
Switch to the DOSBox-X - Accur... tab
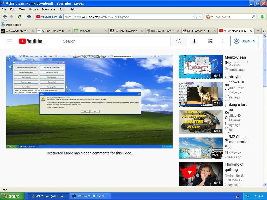(163, 31)
